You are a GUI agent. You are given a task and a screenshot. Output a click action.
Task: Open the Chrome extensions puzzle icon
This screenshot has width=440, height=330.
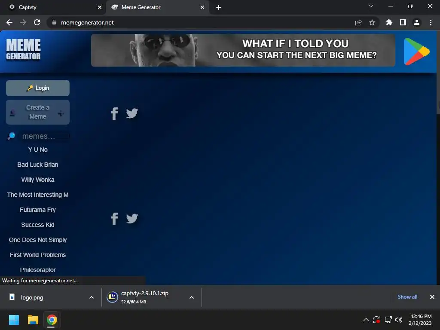[x=389, y=22]
